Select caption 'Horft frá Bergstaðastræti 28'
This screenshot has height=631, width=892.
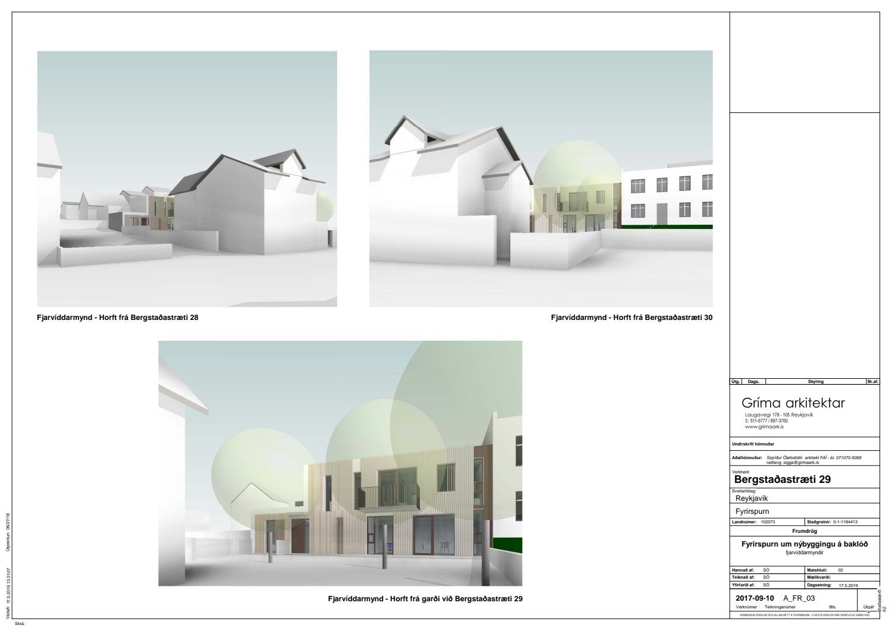[x=118, y=318]
